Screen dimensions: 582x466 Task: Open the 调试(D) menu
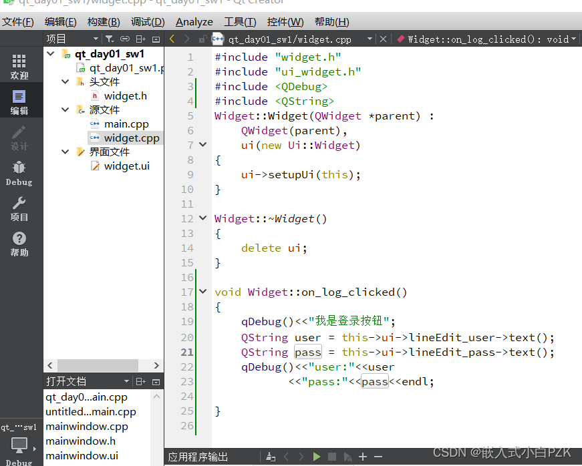148,22
